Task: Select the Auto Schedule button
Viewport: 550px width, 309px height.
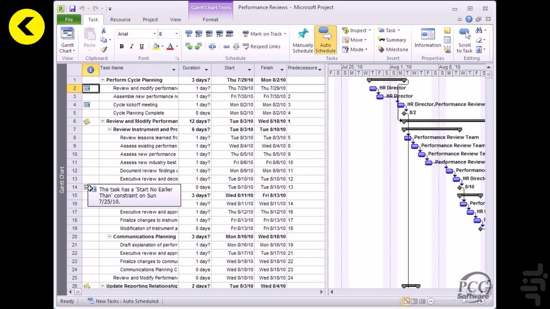Action: (x=325, y=40)
